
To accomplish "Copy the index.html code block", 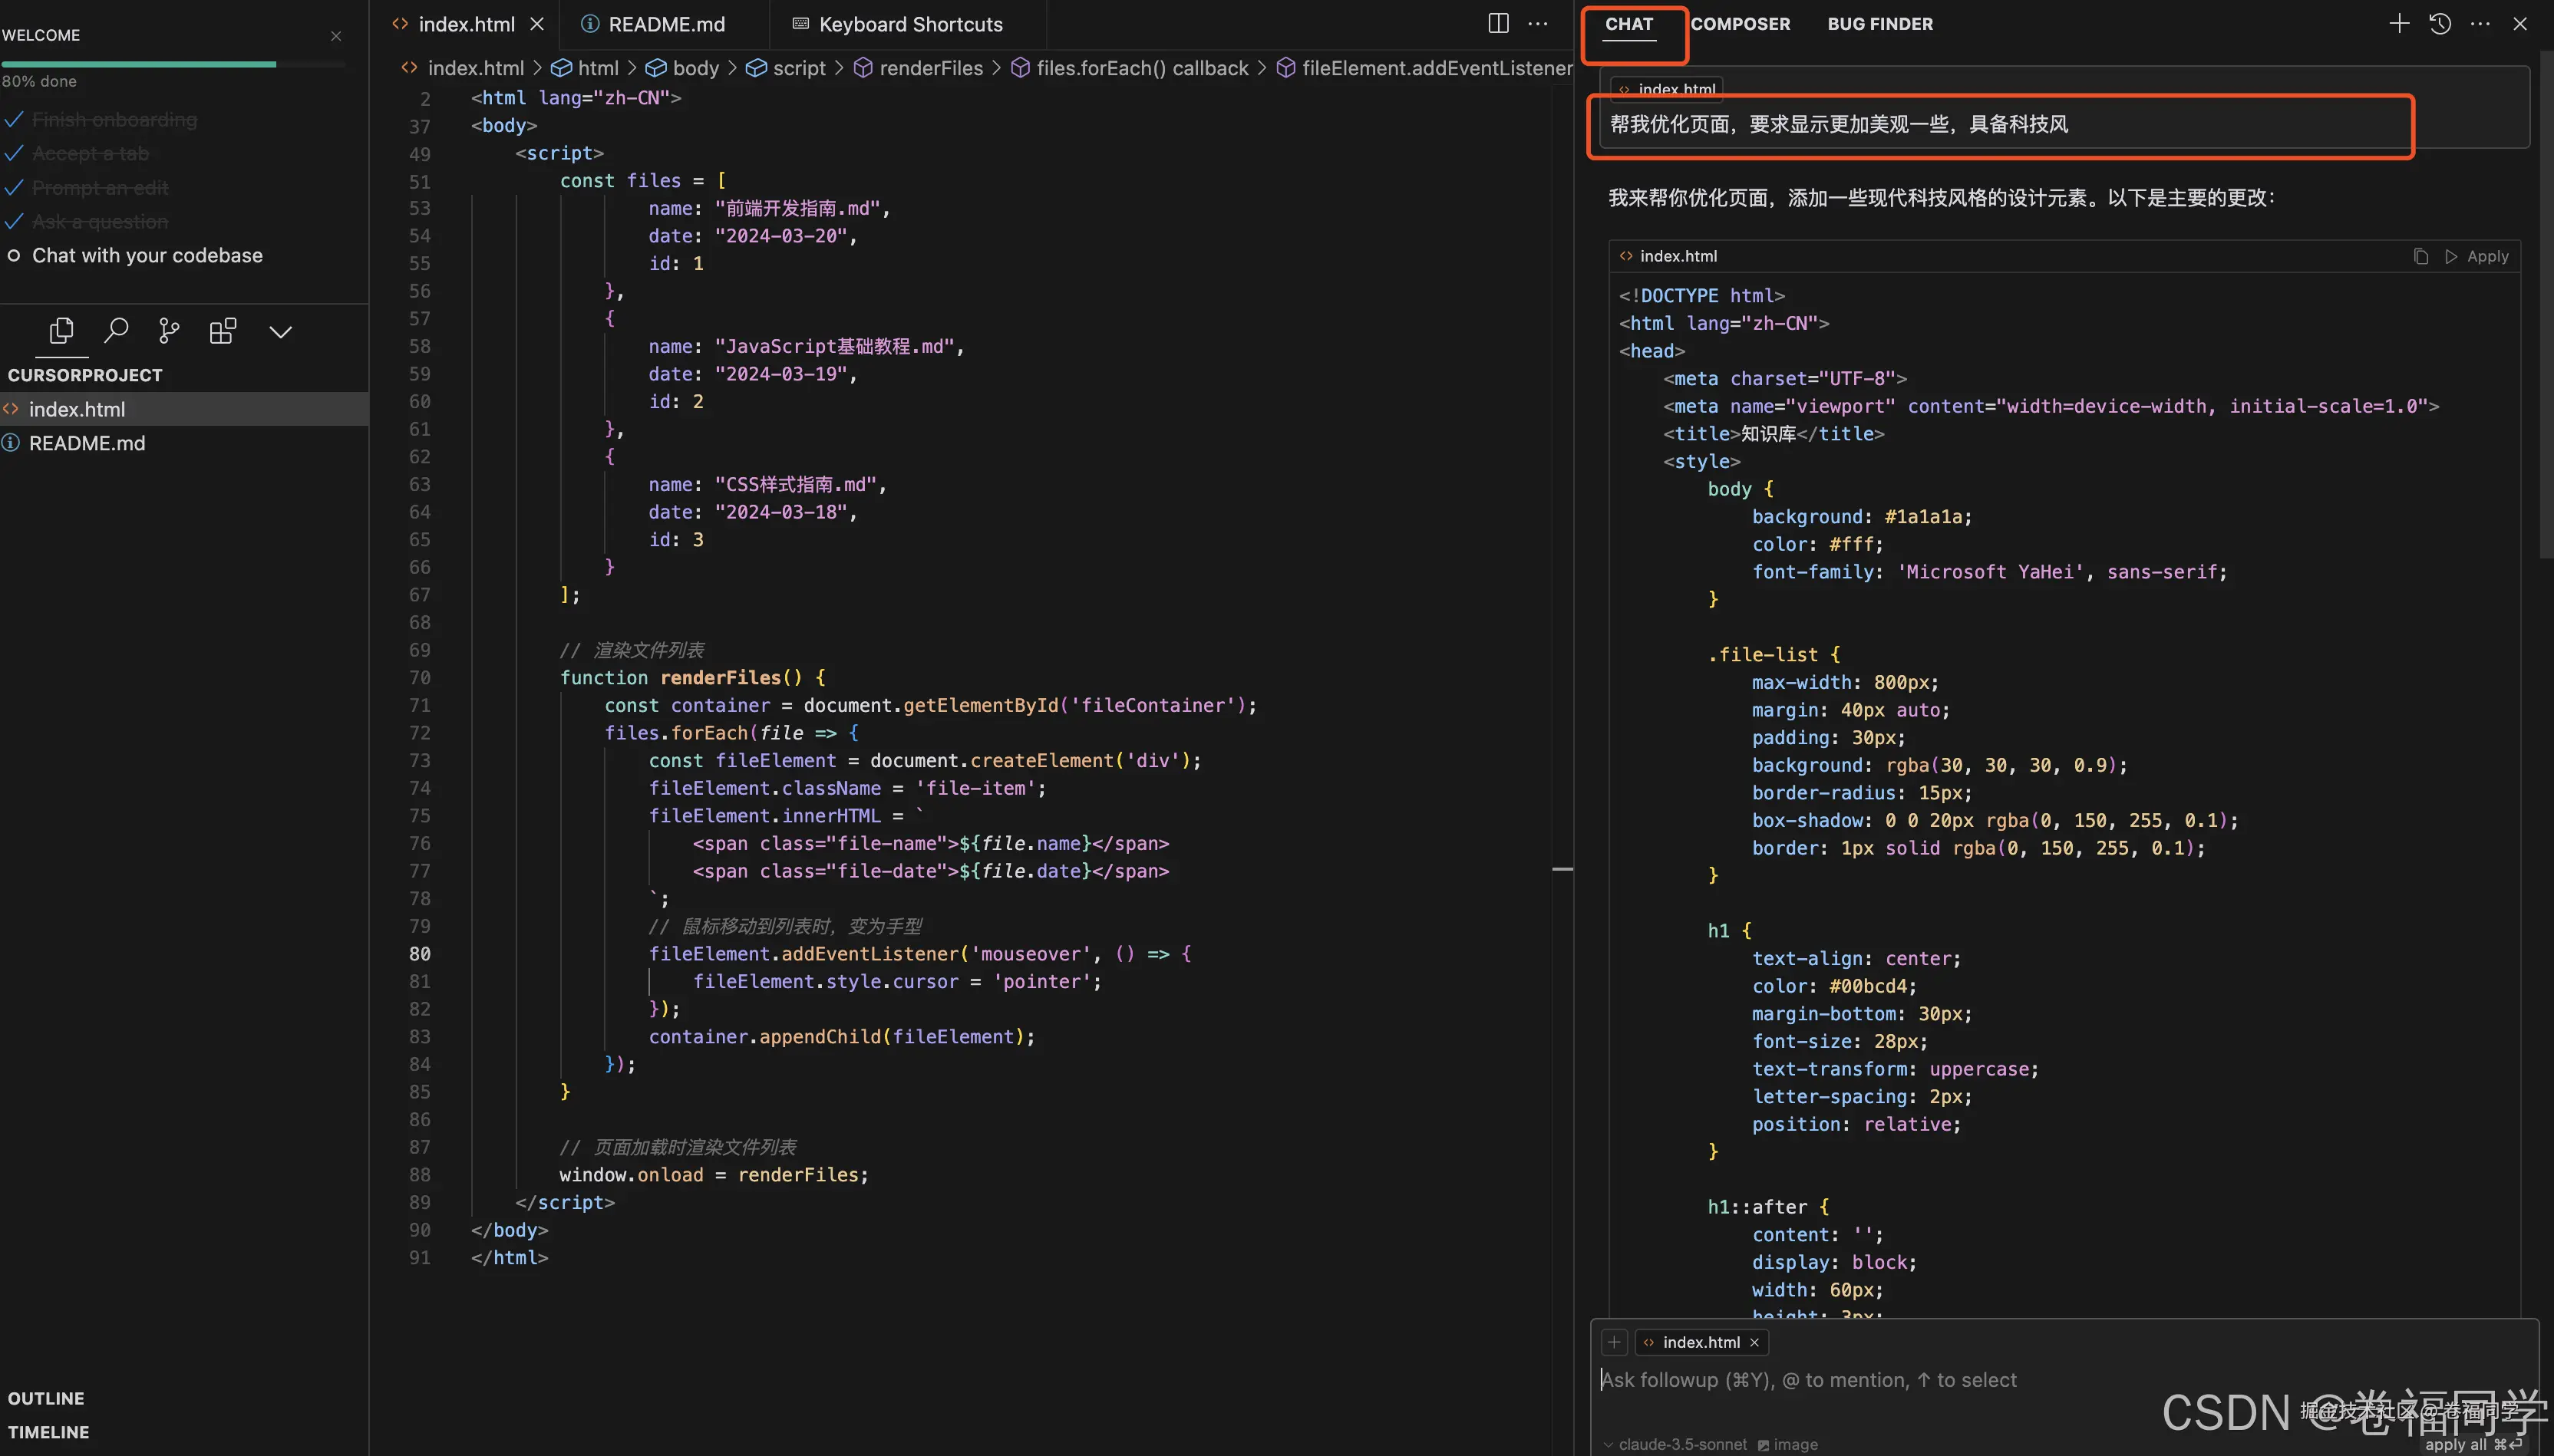I will pos(2420,256).
